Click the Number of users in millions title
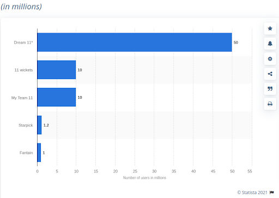This screenshot has height=198, width=279. [144, 178]
